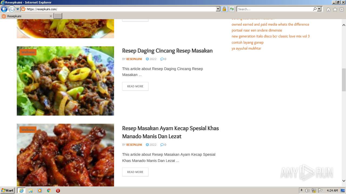
Task: Click Wellness tag on Daging Cincang image
Action: coord(28,52)
